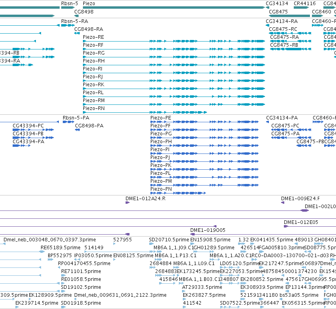Image resolution: width=336 pixels, height=309 pixels.
Task: Click EST AT29333.5prime
Action: point(202,287)
